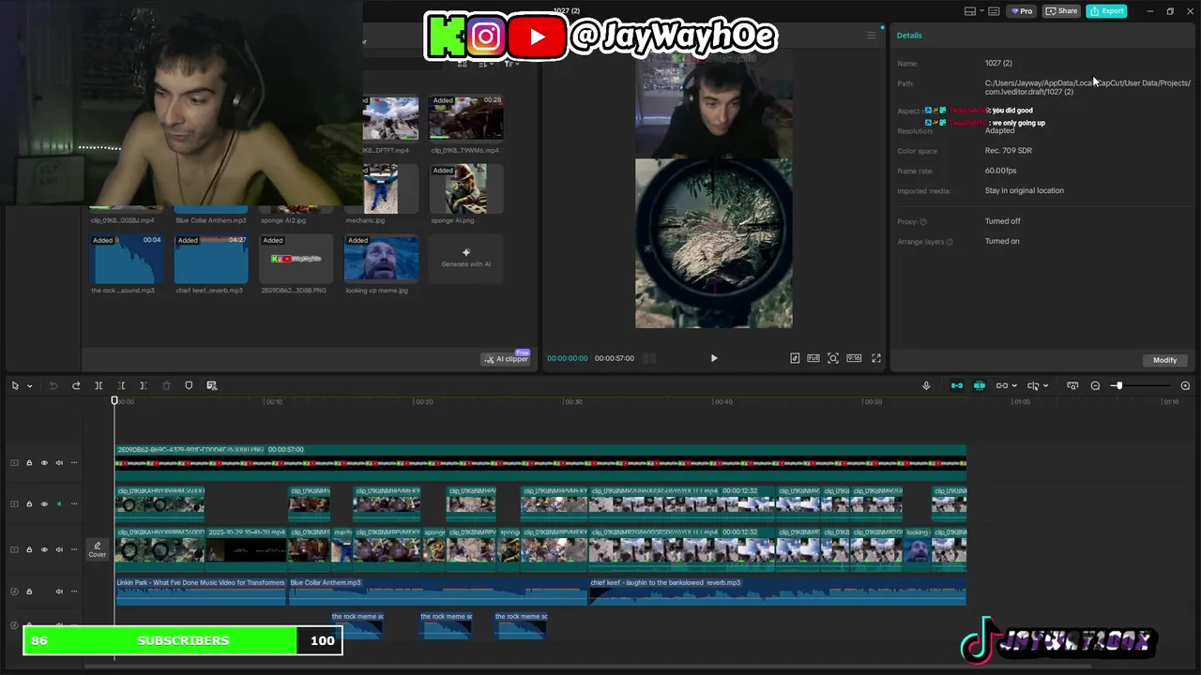This screenshot has height=675, width=1201.
Task: Click the Cover button on main track
Action: click(x=98, y=549)
